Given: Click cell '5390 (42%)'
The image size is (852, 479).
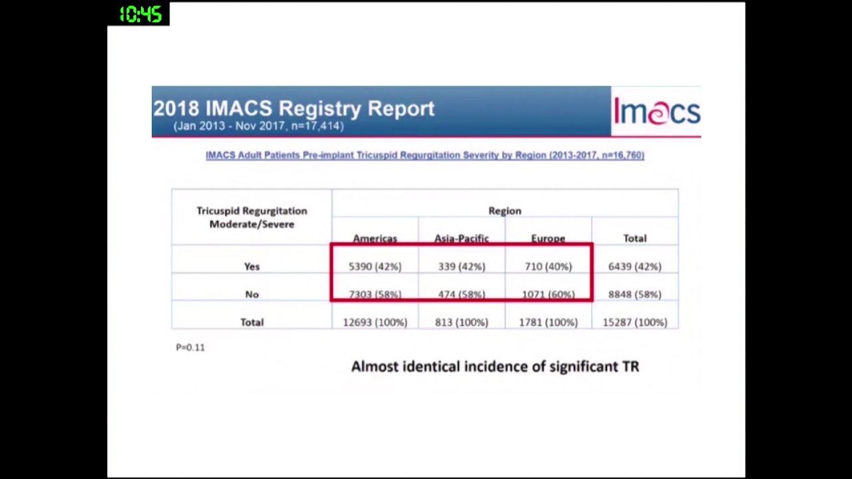Looking at the screenshot, I should (x=375, y=266).
